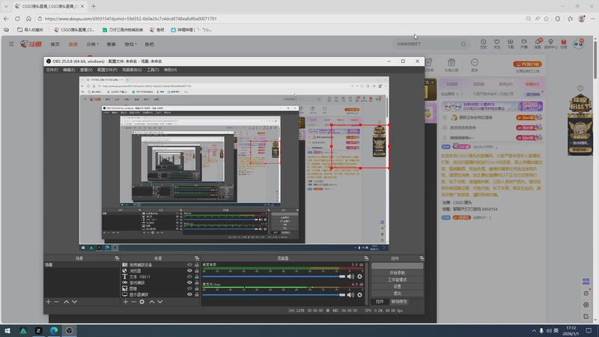The width and height of the screenshot is (599, 337).
Task: Toggle visibility of 视频捕获设备 source
Action: (x=189, y=265)
